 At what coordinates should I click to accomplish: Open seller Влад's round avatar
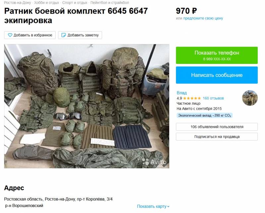[250, 98]
